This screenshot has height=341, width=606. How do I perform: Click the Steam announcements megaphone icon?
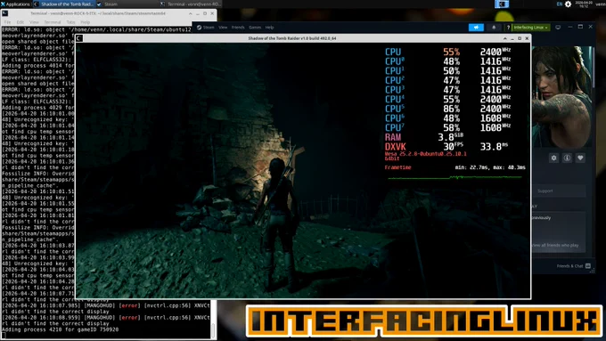476,28
